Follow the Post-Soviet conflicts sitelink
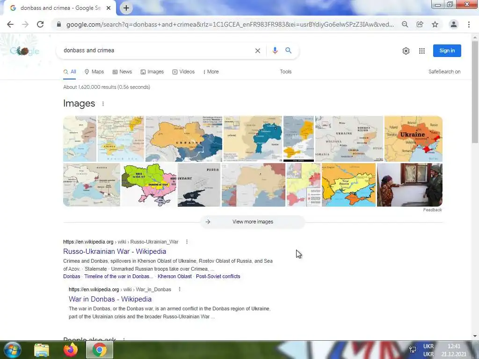This screenshot has width=479, height=359. pyautogui.click(x=218, y=277)
